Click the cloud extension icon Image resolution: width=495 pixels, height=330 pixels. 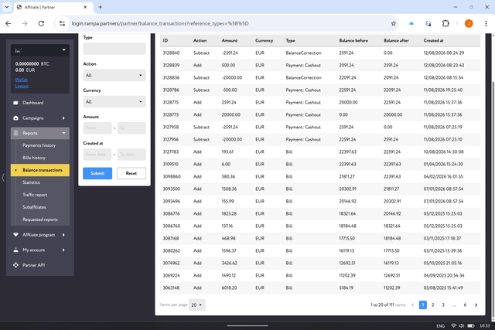click(x=411, y=23)
